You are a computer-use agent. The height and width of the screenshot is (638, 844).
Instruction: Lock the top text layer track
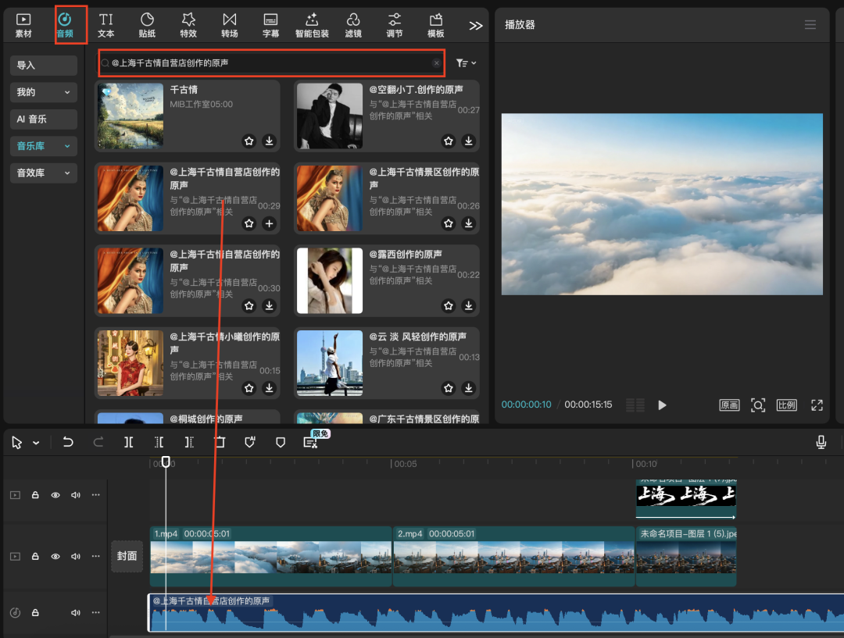(x=35, y=495)
